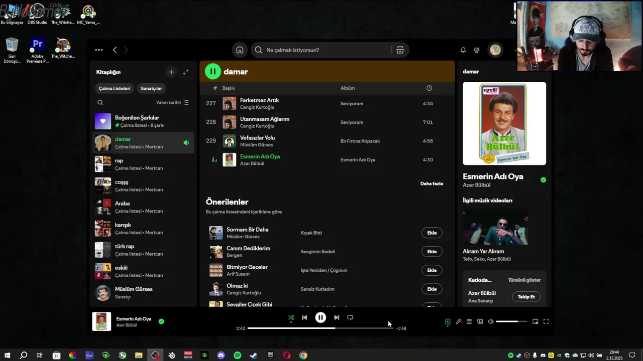Image resolution: width=643 pixels, height=361 pixels.
Task: Skip to the previous track
Action: (x=304, y=317)
